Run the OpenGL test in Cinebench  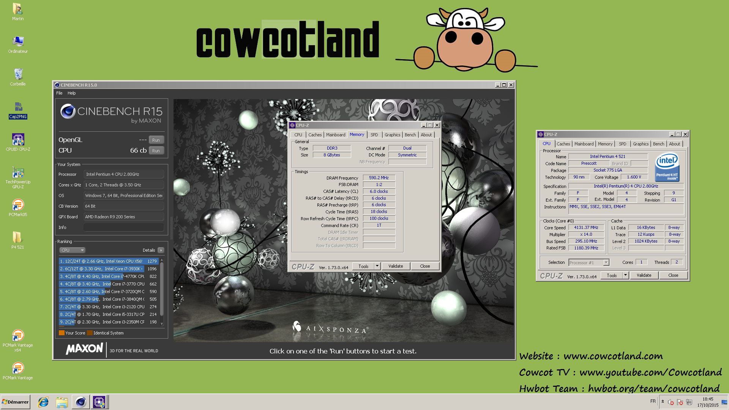(x=156, y=140)
